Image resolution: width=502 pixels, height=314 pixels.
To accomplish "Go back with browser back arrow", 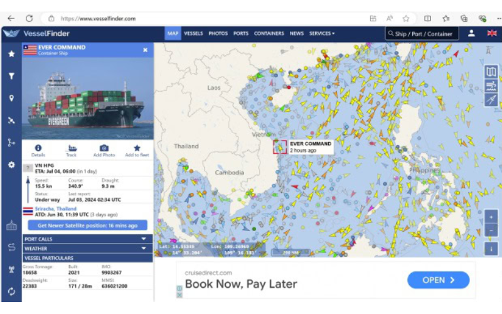I will pyautogui.click(x=11, y=19).
